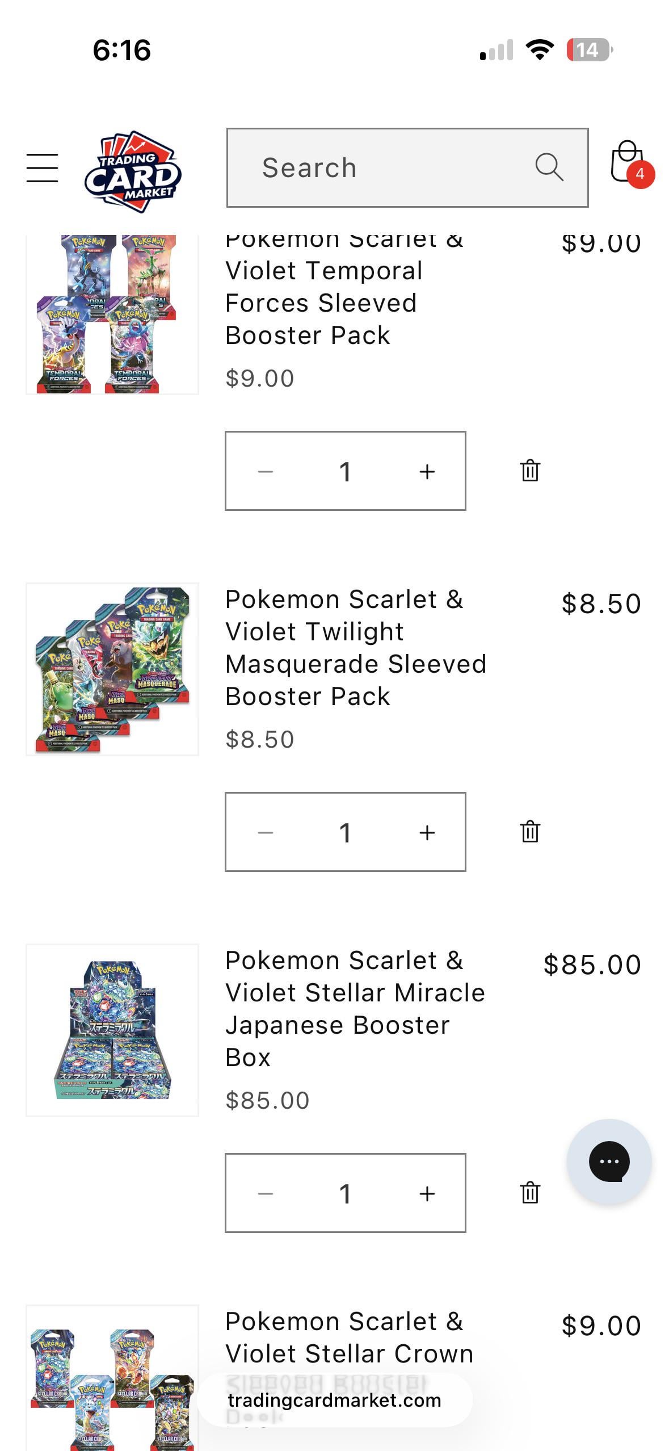
Task: Open the chat support bubble
Action: click(609, 1161)
